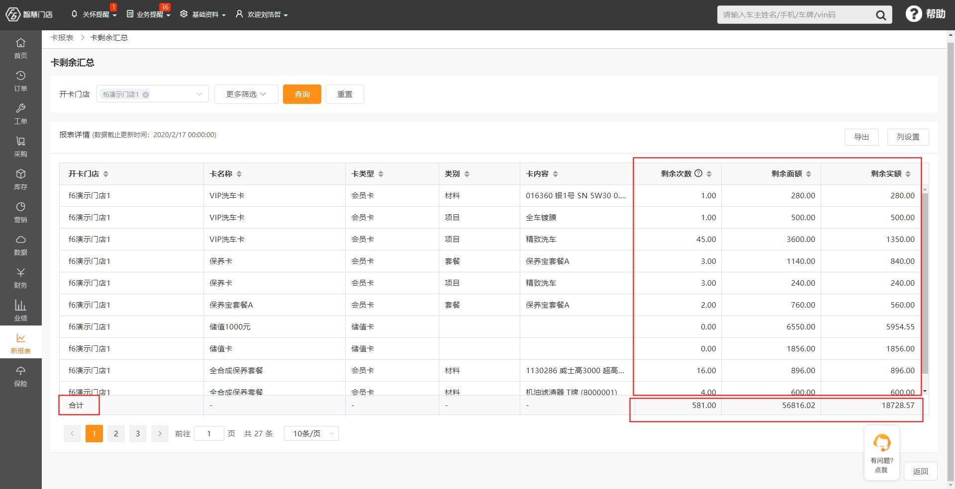Click the search magnifier icon
955x489 pixels.
coord(881,15)
